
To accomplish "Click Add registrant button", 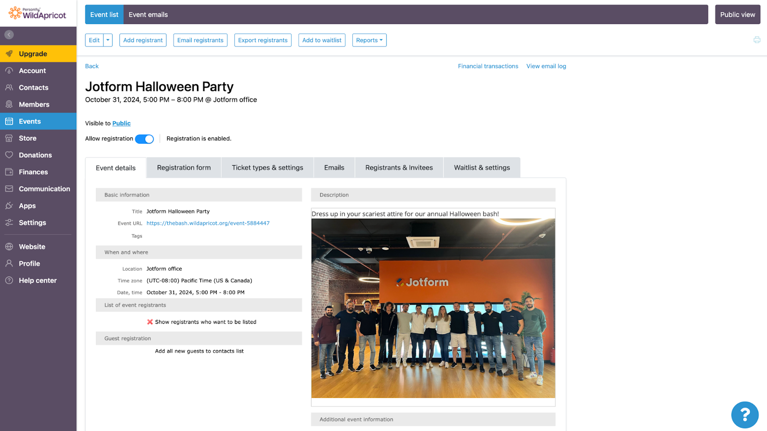I will click(x=143, y=40).
